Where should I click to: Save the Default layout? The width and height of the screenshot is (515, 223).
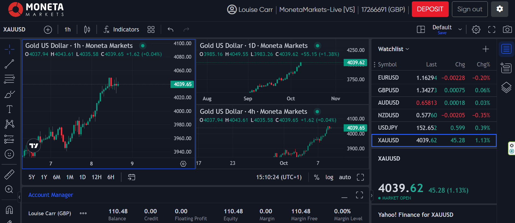(442, 33)
